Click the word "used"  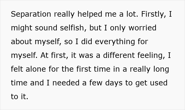158,83
